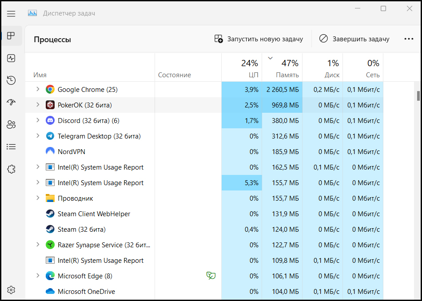Sort by the Диск column header
The width and height of the screenshot is (422, 301).
(322, 67)
